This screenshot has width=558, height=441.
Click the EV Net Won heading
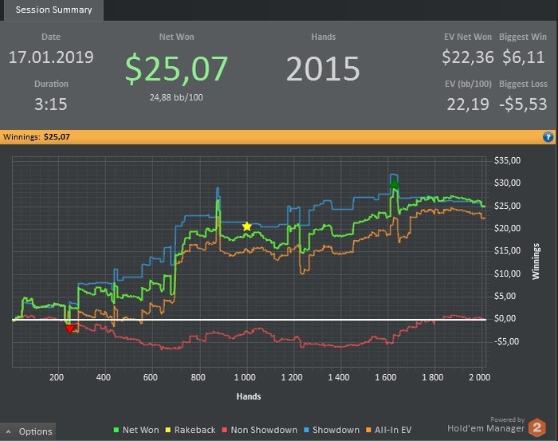click(468, 37)
